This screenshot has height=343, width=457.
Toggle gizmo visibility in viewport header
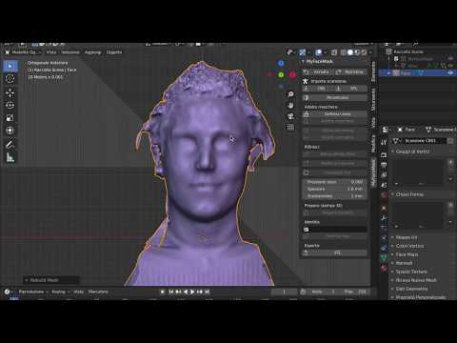click(x=303, y=52)
